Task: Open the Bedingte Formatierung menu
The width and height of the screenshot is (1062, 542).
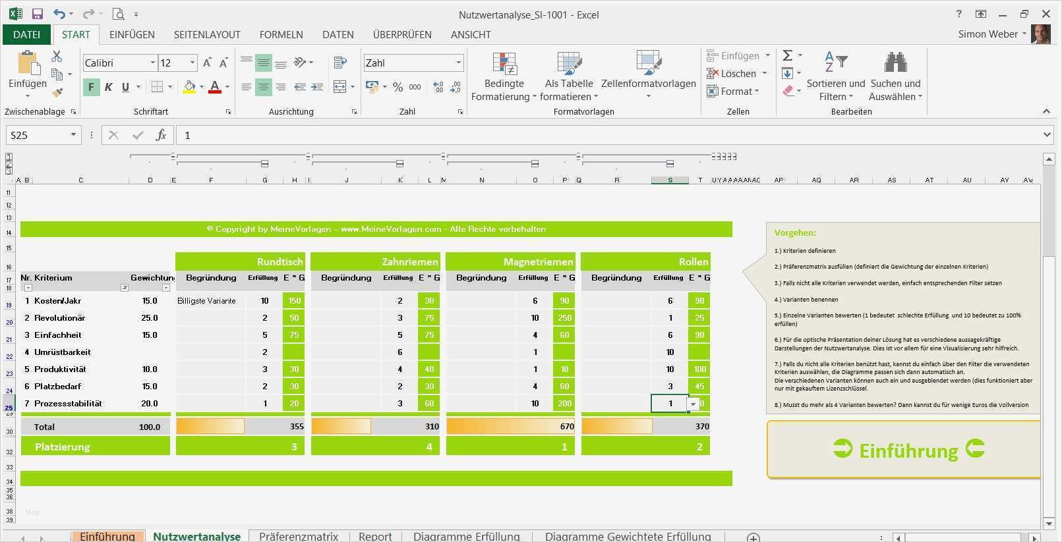Action: click(x=504, y=76)
